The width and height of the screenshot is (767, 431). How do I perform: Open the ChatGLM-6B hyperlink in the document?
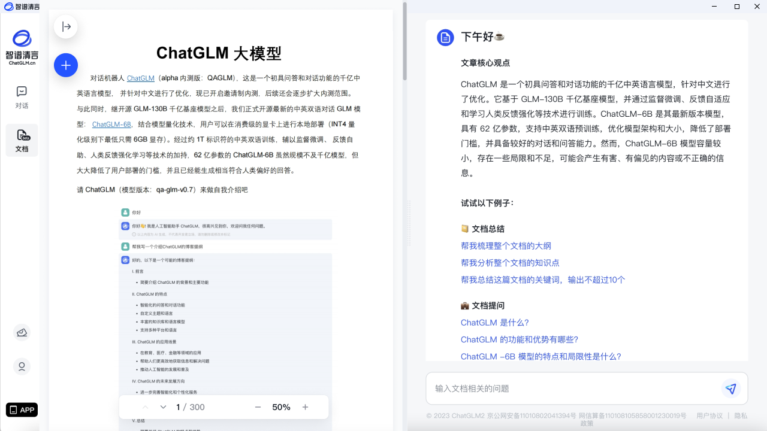[x=111, y=125]
